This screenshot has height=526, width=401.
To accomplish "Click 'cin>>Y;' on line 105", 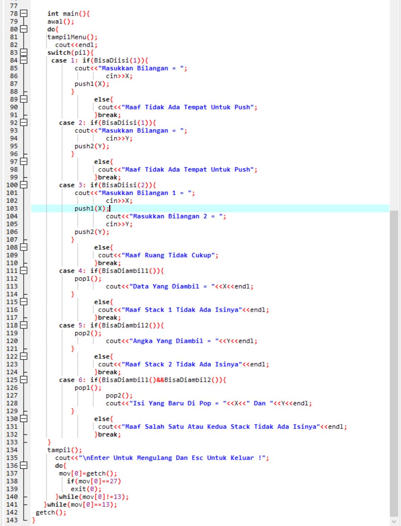I will (119, 224).
